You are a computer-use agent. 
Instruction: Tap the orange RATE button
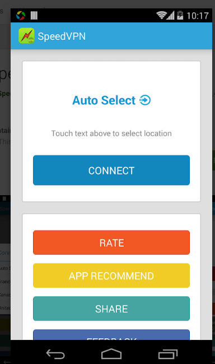[x=111, y=243]
